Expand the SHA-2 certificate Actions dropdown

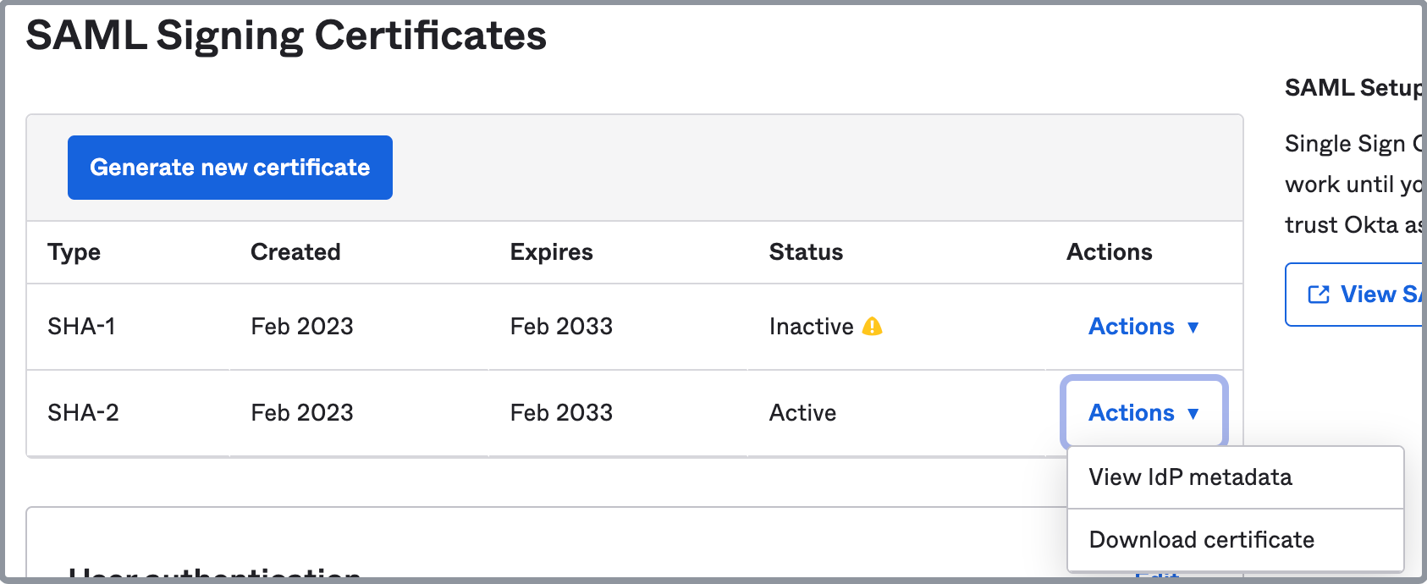click(1143, 413)
